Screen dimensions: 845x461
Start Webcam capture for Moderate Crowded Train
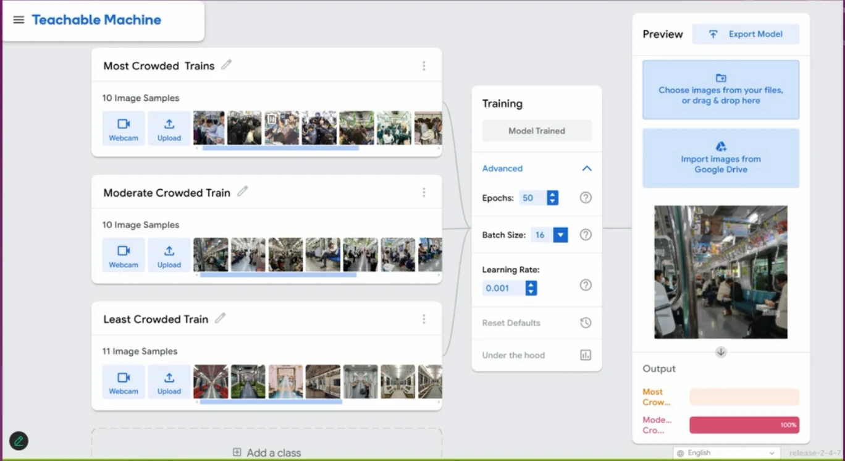pyautogui.click(x=124, y=255)
